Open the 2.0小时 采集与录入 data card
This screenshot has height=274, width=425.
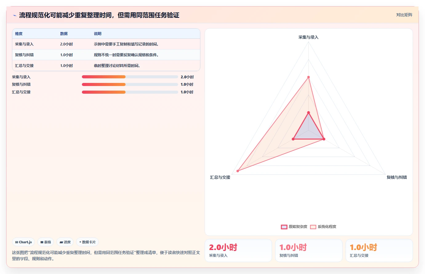click(x=238, y=250)
